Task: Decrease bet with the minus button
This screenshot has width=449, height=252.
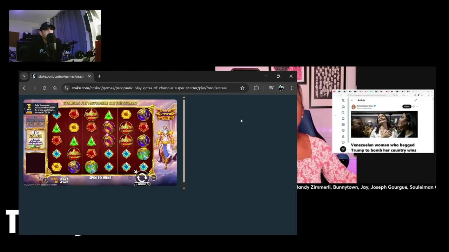Action: click(130, 177)
